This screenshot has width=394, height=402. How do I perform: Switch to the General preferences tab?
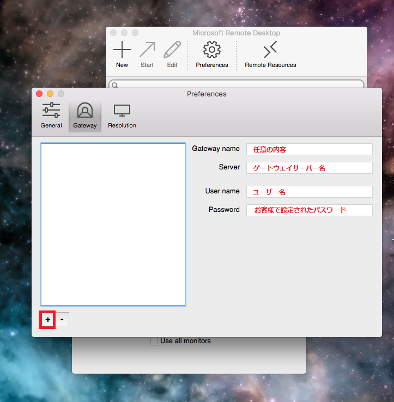[51, 116]
